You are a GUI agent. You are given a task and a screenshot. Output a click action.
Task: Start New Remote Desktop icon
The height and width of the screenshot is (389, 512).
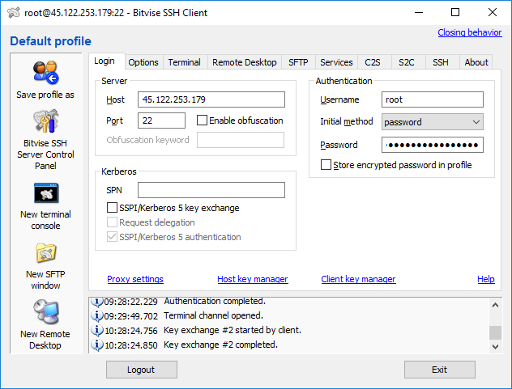[x=45, y=312]
